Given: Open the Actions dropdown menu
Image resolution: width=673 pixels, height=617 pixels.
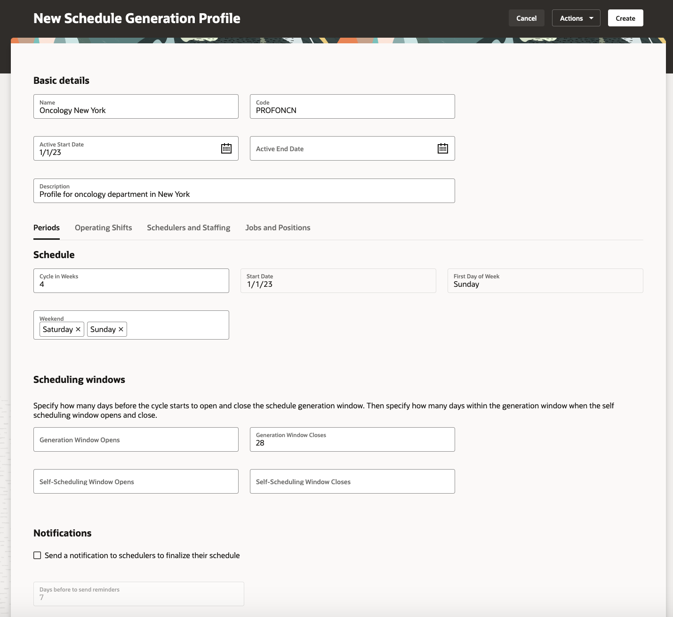Looking at the screenshot, I should 576,18.
